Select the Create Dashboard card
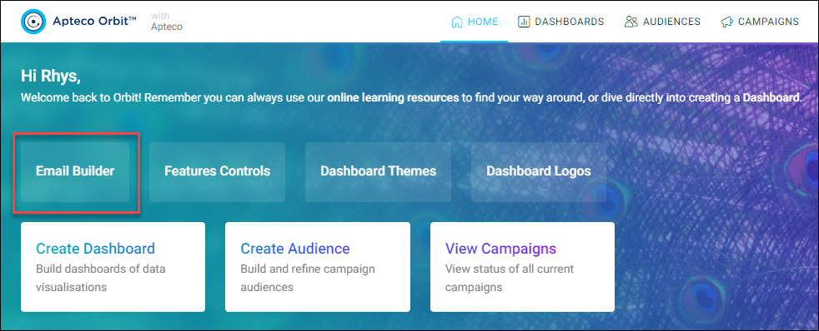819x331 pixels. (113, 267)
